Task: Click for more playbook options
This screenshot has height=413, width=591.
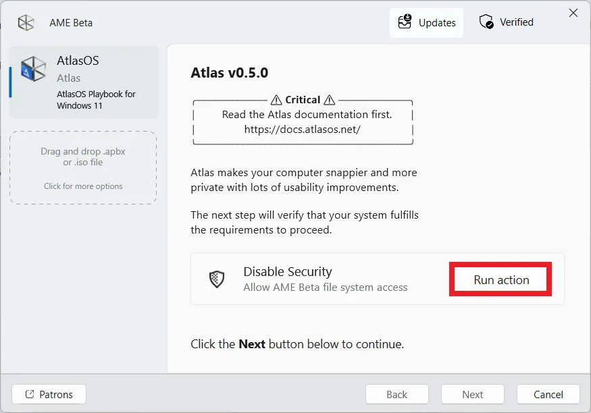Action: [x=82, y=186]
